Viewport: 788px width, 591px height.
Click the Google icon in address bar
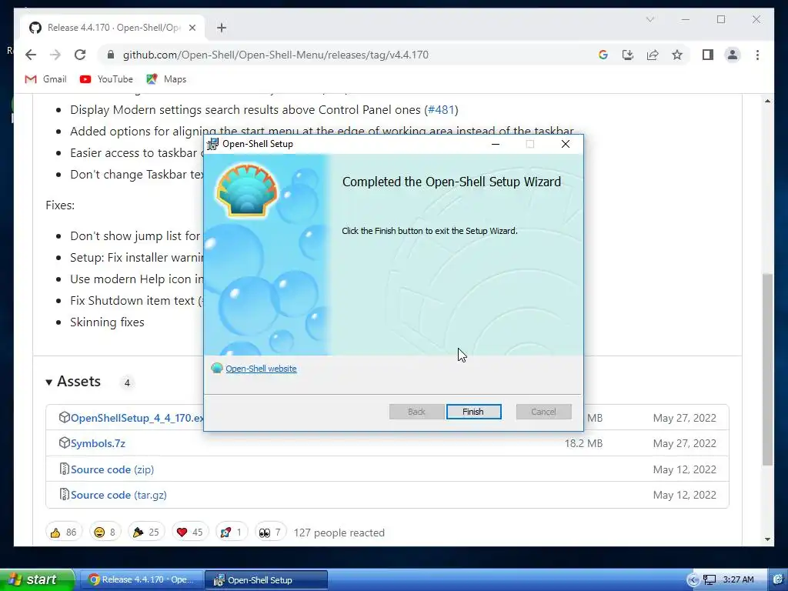(603, 55)
